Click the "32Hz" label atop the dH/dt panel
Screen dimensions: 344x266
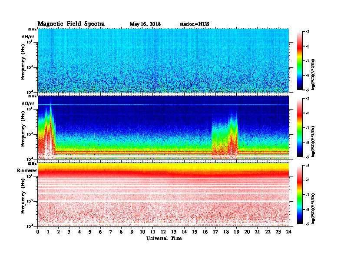(32, 29)
